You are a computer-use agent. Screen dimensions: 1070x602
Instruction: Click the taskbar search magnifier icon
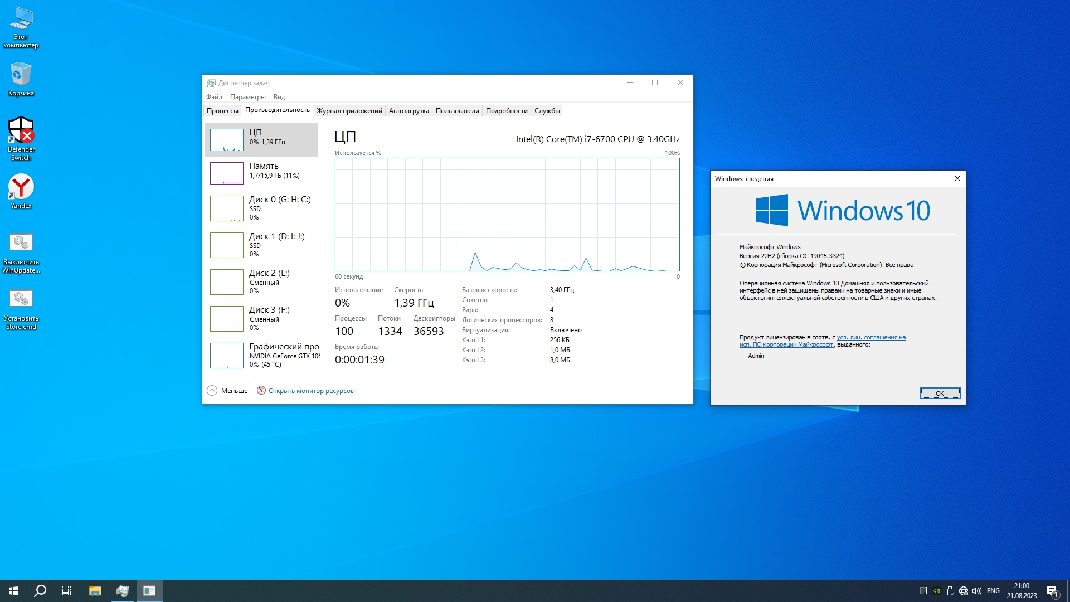coord(40,591)
